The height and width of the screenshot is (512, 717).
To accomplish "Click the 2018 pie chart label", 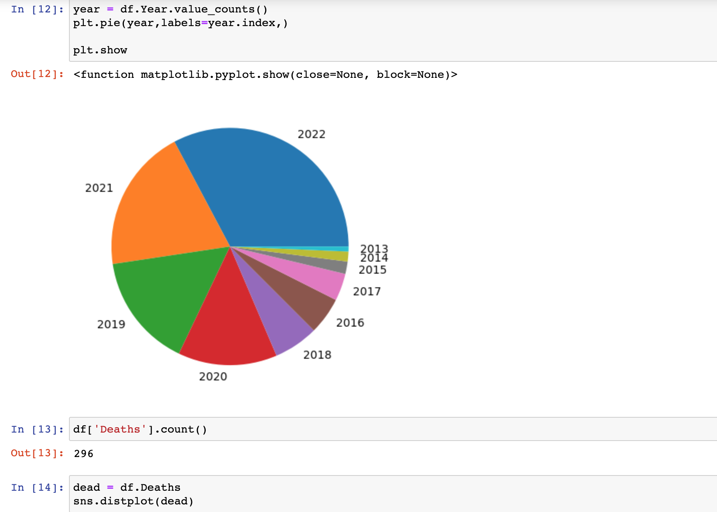I will point(317,355).
